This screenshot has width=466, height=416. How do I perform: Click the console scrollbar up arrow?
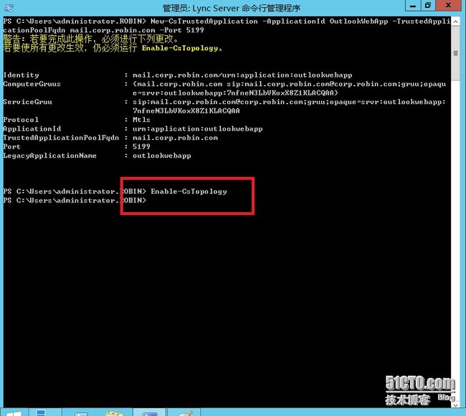point(455,22)
